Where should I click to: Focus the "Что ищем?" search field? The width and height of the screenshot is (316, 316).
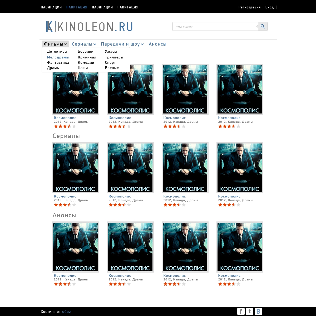coord(215,27)
